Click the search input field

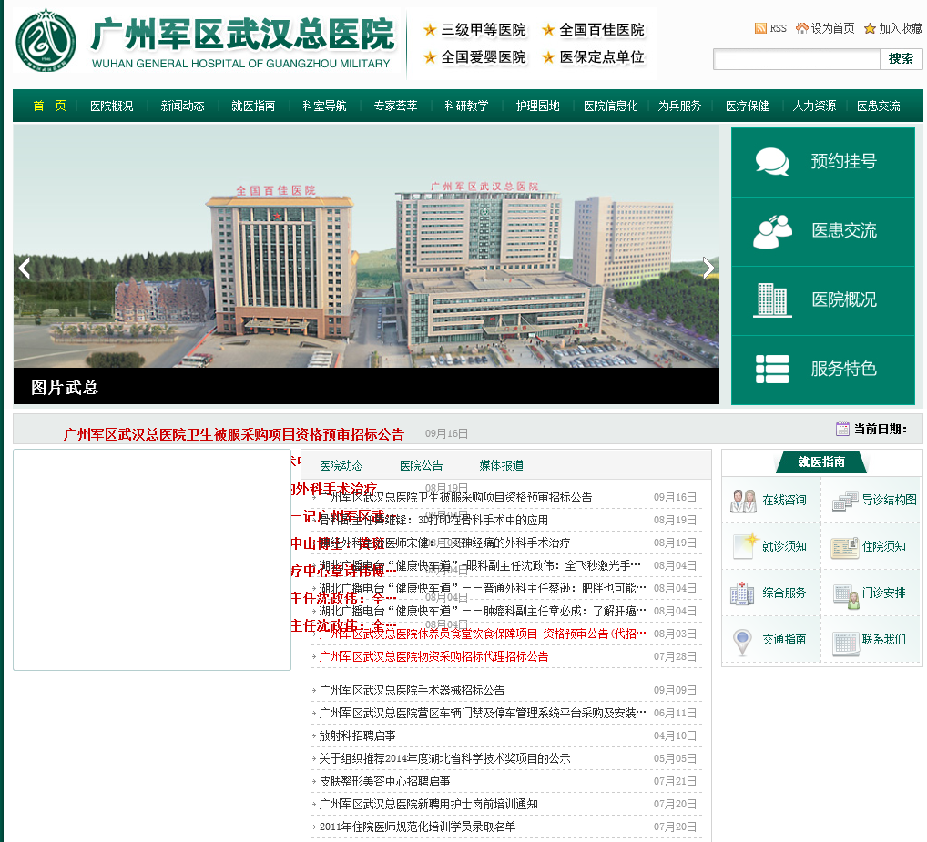coord(797,59)
